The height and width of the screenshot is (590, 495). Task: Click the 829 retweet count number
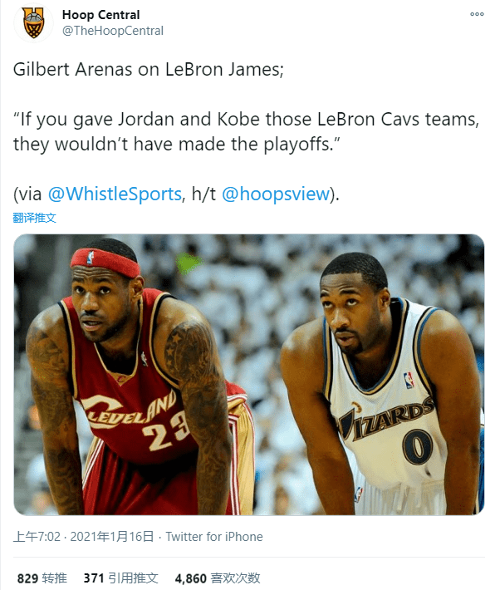pos(27,578)
